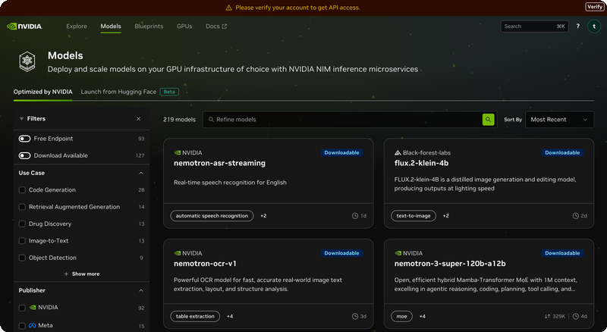
Task: Expand +4 tags on nemotron-ocr-v1 card
Action: tap(230, 316)
